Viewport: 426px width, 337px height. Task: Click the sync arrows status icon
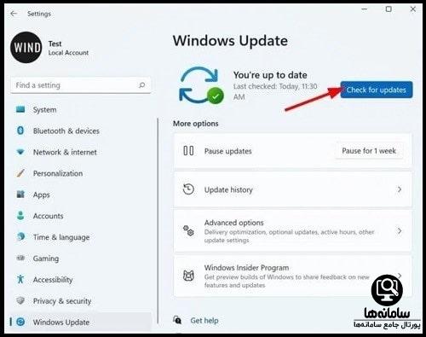tap(201, 85)
